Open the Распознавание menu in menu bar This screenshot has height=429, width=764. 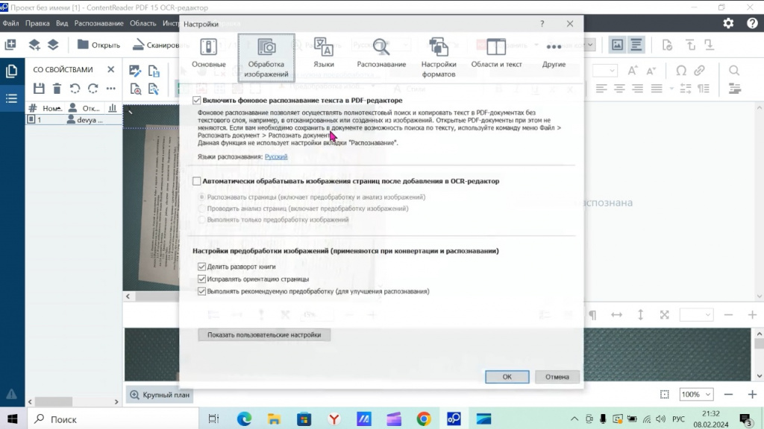[99, 23]
